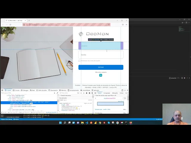Collapse the Item Flex layout section
Image resolution: width=191 pixels, height=143 pixels.
(x=95, y=96)
